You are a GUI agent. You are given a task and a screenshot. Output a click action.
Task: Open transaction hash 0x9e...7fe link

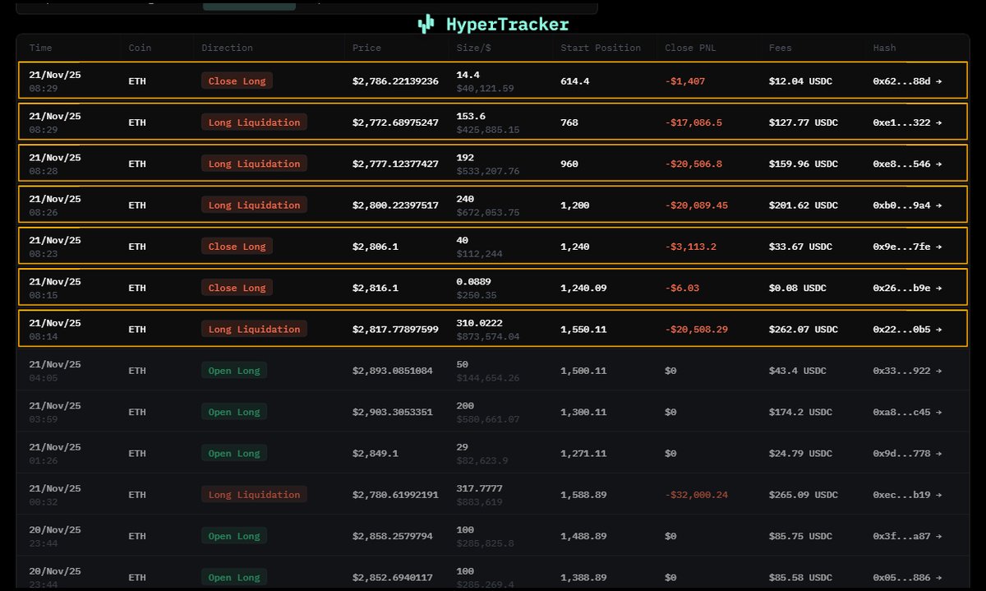[907, 247]
